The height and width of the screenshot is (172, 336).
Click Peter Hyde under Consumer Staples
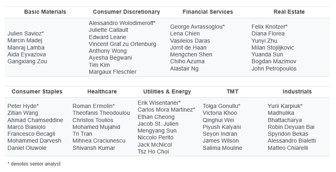point(23,106)
